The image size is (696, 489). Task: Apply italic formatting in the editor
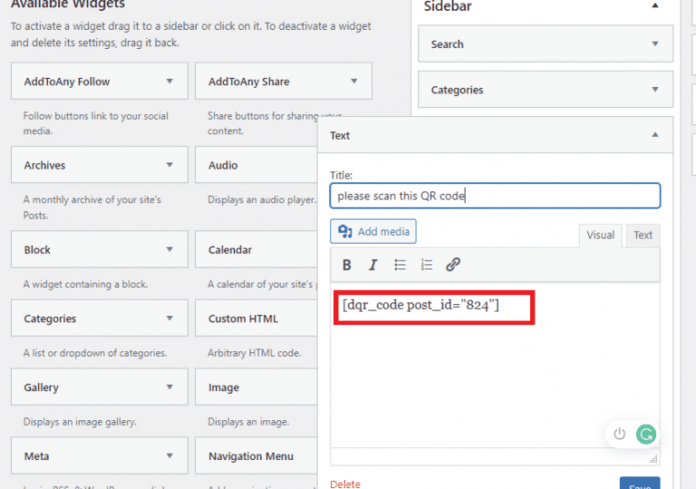(372, 265)
